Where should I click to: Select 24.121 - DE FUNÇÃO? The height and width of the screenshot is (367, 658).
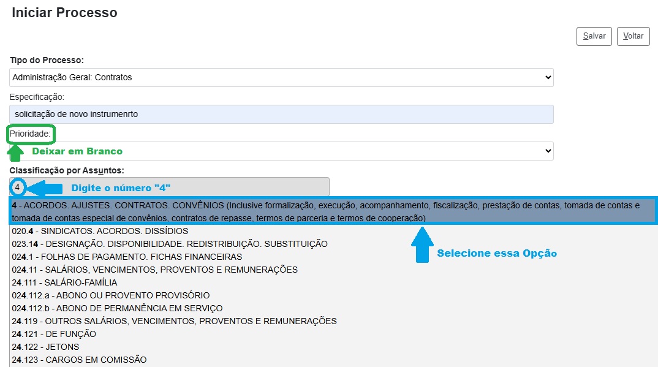[x=54, y=334]
